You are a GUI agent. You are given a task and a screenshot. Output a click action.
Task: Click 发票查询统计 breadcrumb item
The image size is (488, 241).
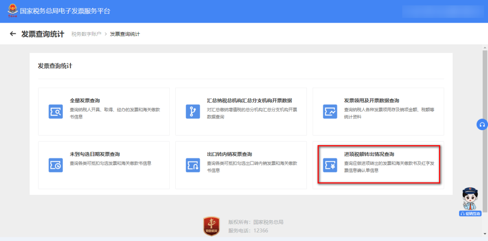point(125,34)
